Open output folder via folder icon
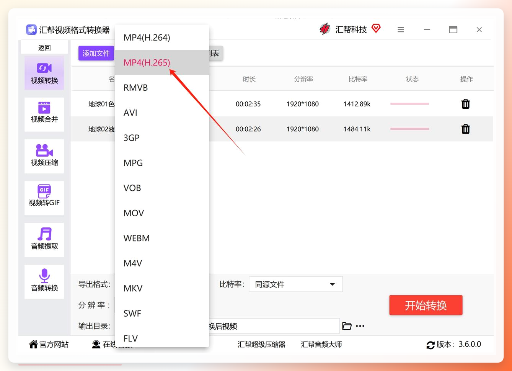The image size is (512, 371). [347, 326]
